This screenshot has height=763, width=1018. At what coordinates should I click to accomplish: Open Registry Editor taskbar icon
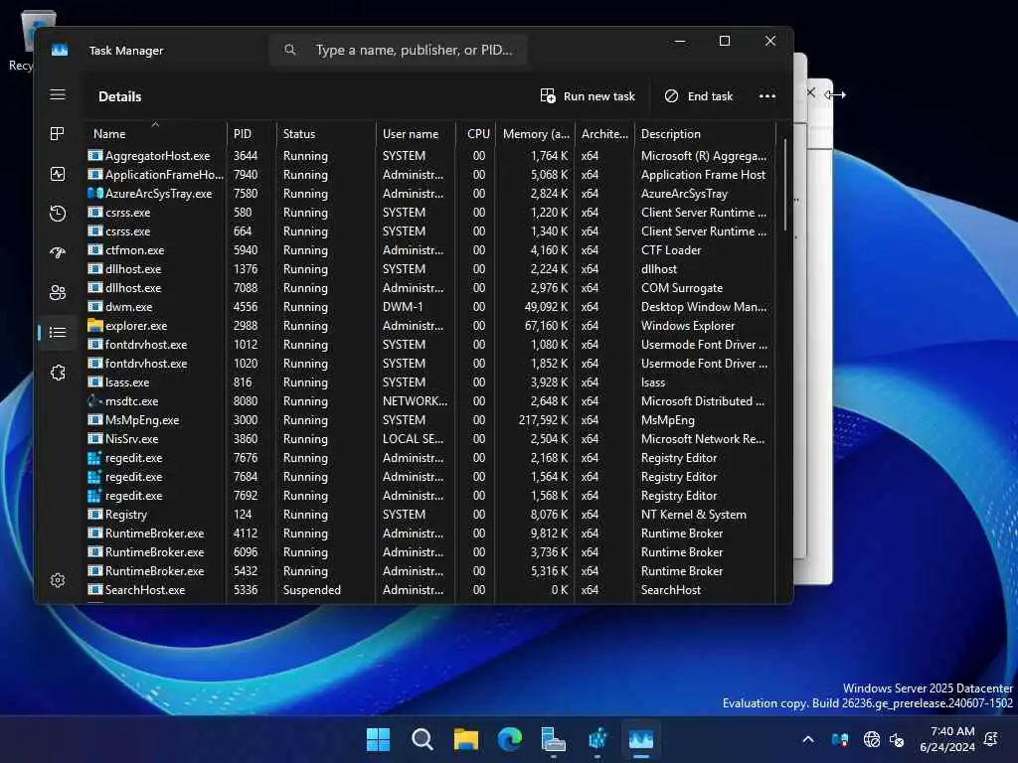click(597, 739)
